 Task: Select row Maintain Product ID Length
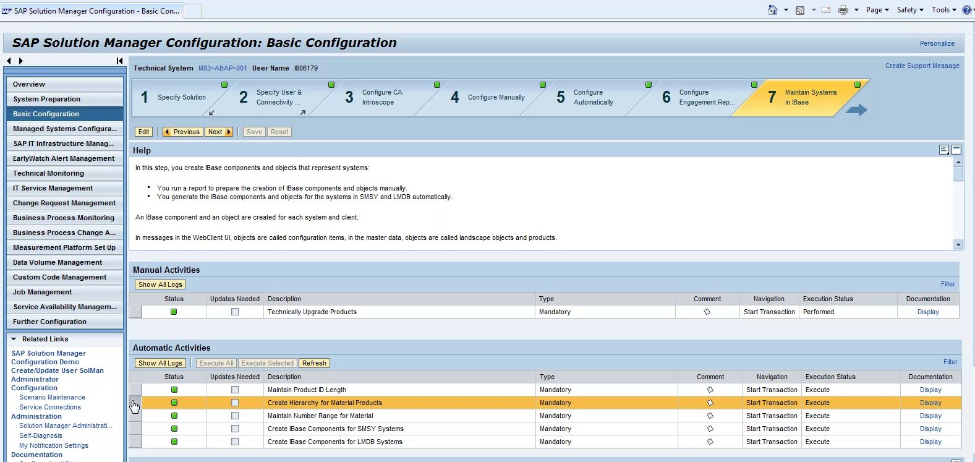[x=135, y=390]
